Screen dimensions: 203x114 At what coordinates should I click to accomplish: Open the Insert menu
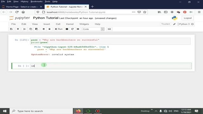click(47, 24)
